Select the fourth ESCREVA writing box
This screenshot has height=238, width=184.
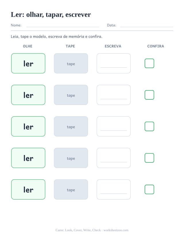coord(114,158)
